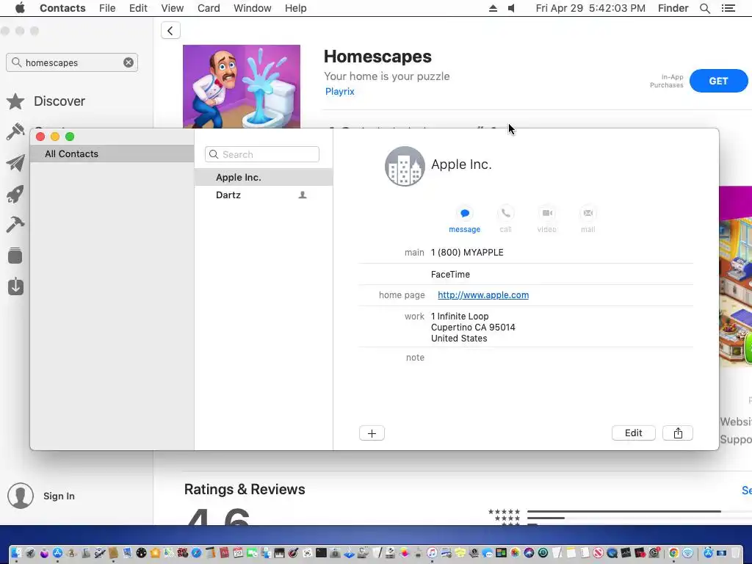Click the plus button to add a field
752x564 pixels.
pos(372,433)
